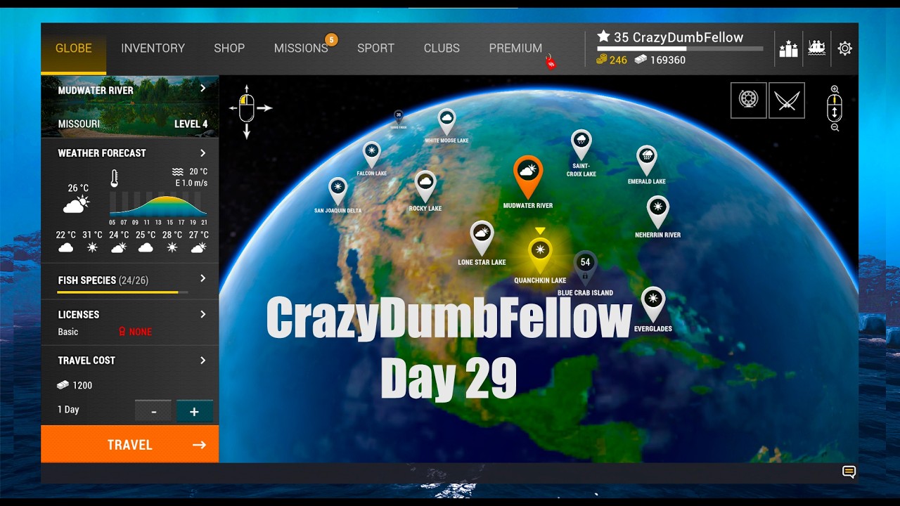The width and height of the screenshot is (900, 506).
Task: Expand the Mudwater River details arrow
Action: coord(202,89)
